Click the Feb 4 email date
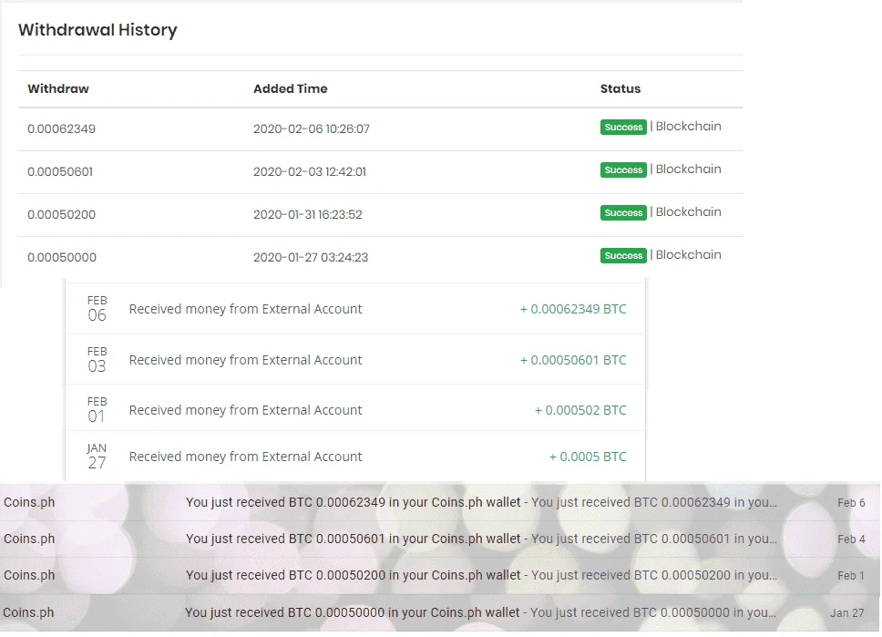 [x=851, y=539]
